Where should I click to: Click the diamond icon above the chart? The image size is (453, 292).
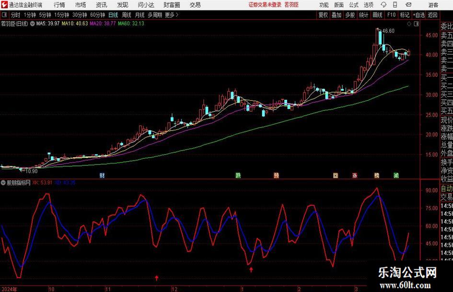tap(409, 23)
